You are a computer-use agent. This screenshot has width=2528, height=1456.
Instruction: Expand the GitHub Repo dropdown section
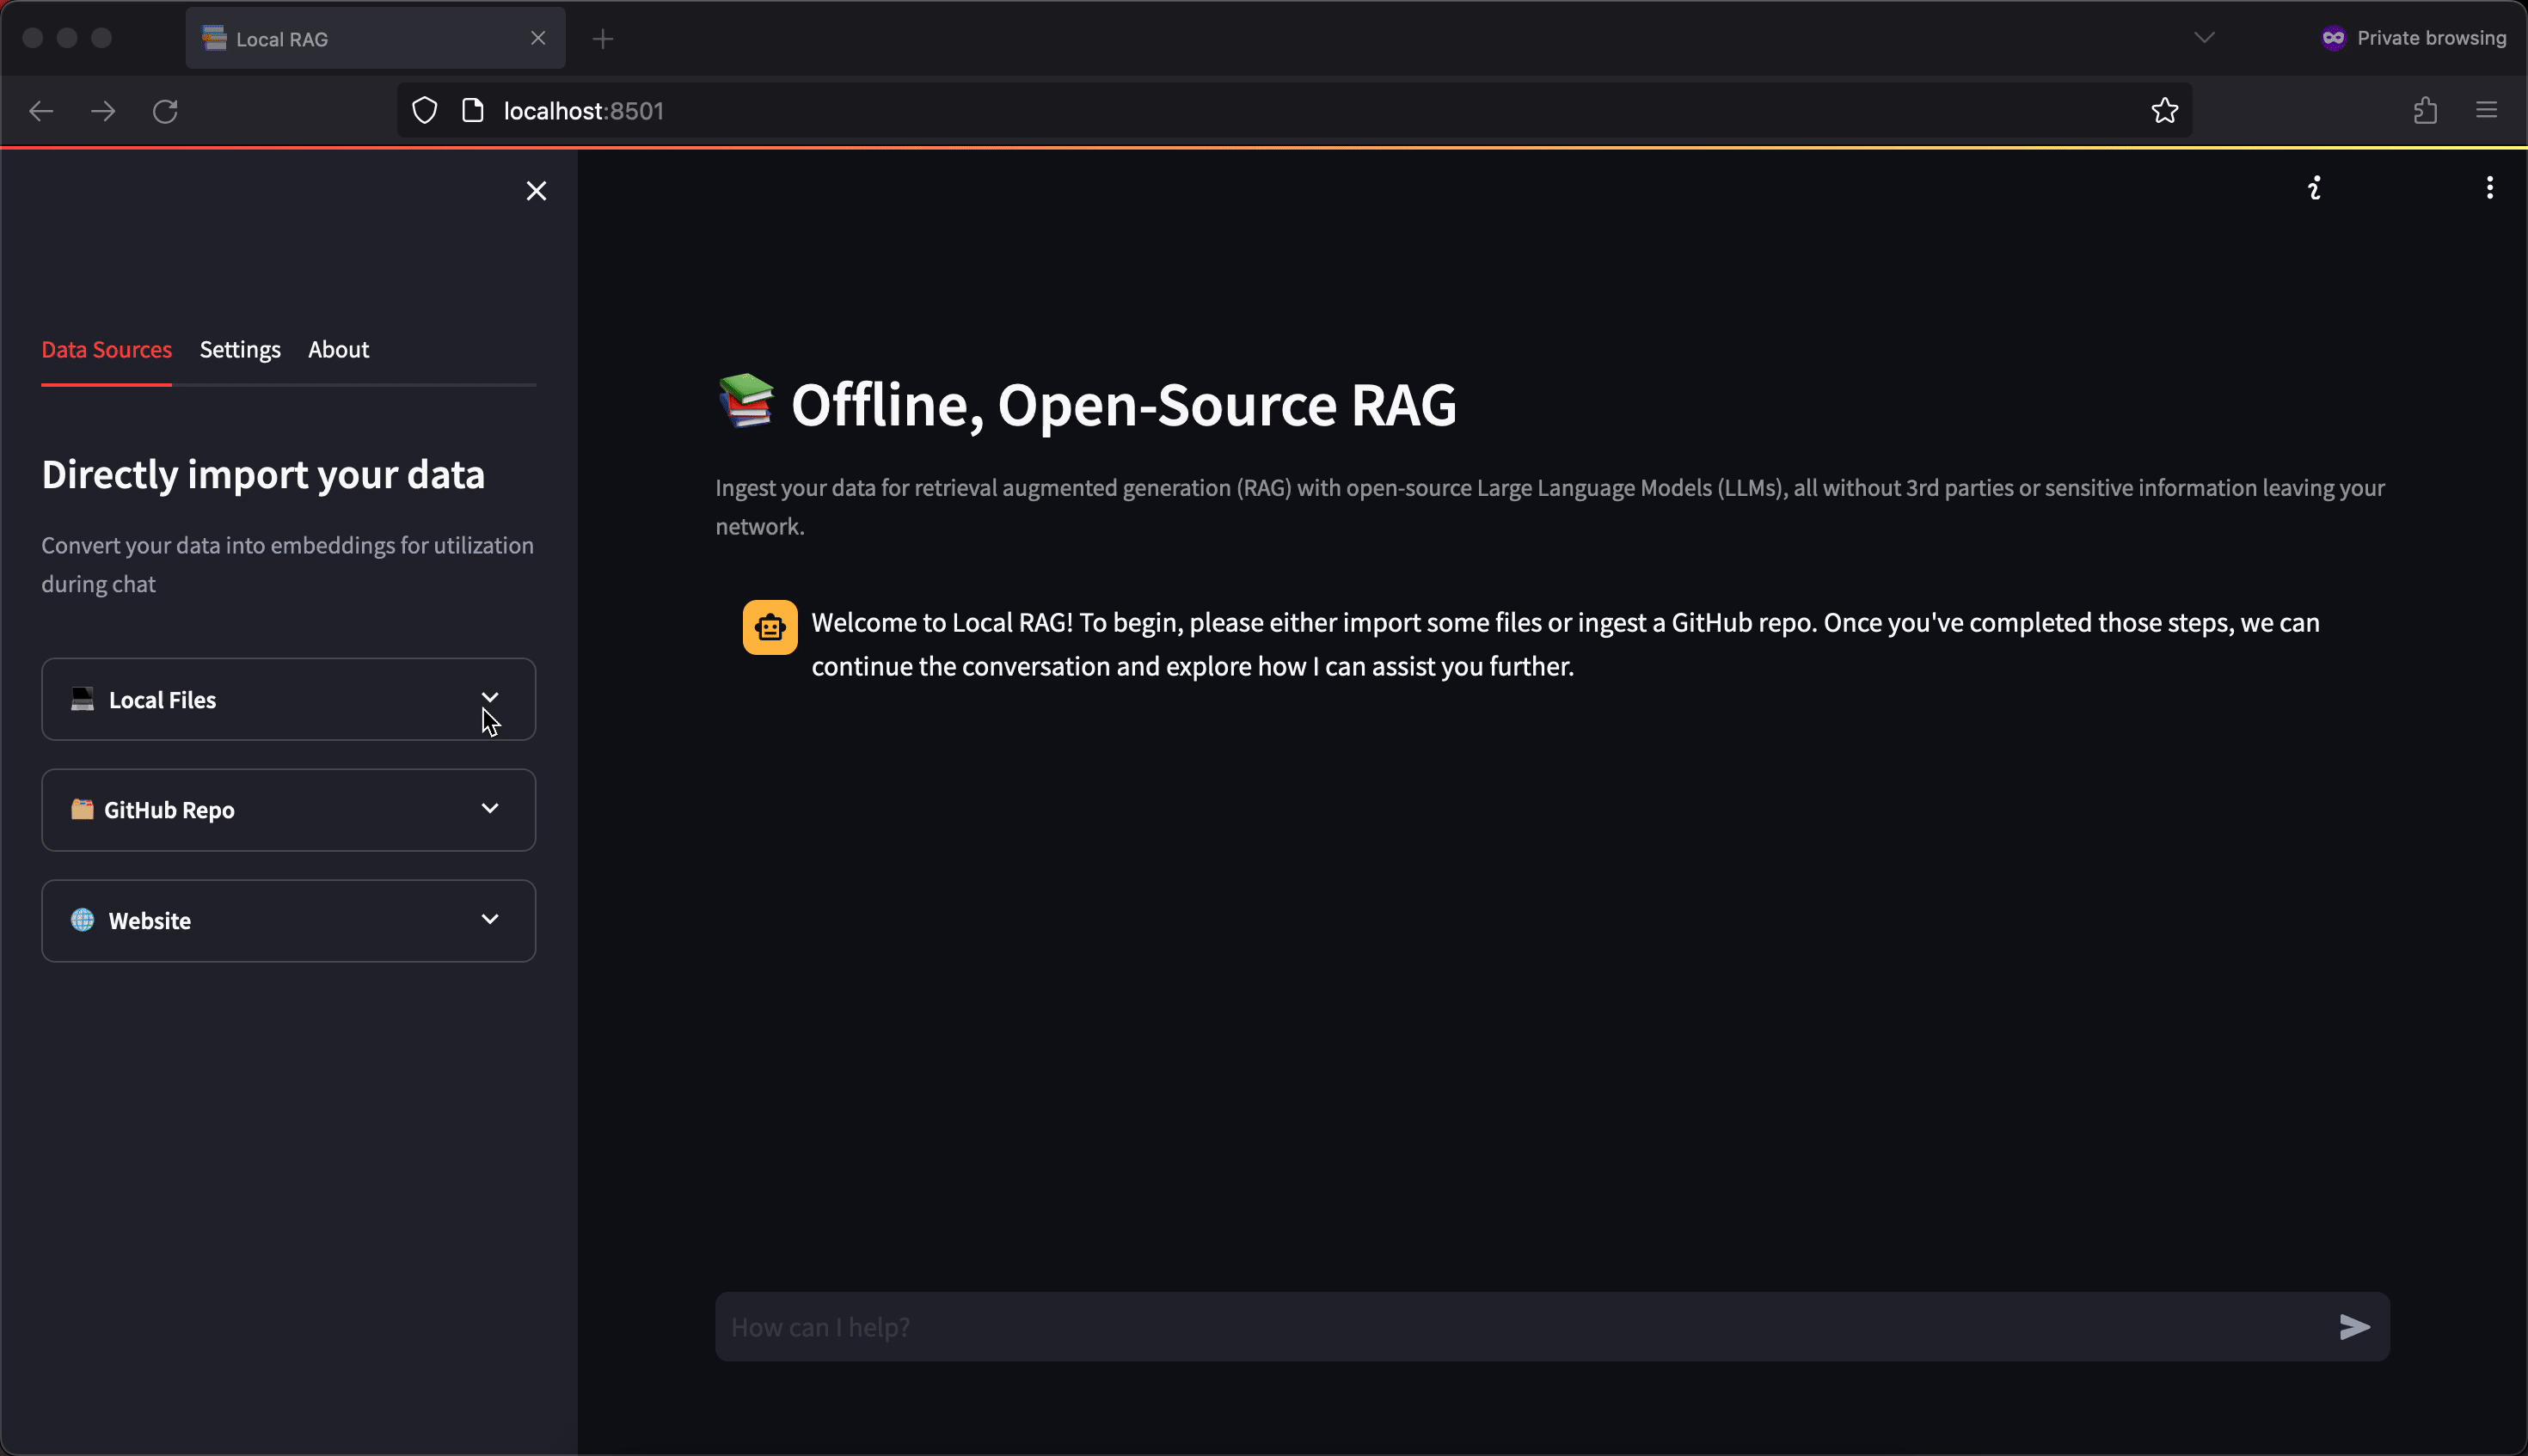pos(288,809)
